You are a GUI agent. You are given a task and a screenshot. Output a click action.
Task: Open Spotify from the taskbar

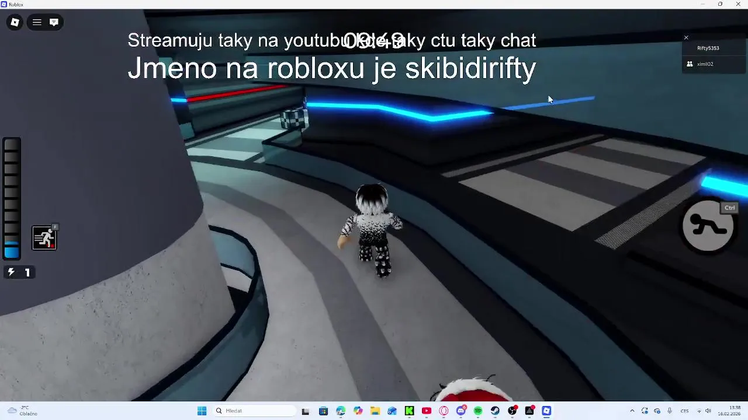coord(478,411)
